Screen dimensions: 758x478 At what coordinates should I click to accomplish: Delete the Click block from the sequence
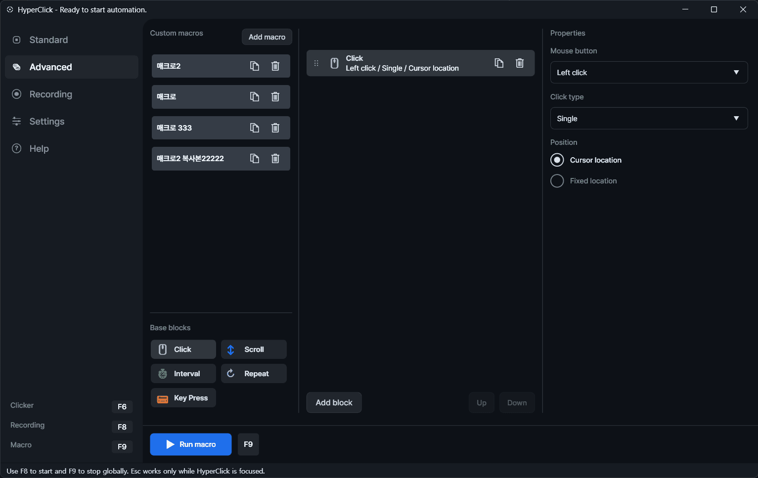pos(519,63)
